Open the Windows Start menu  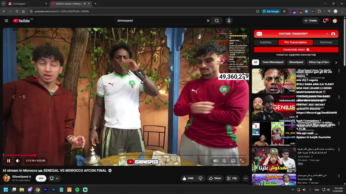6,190
